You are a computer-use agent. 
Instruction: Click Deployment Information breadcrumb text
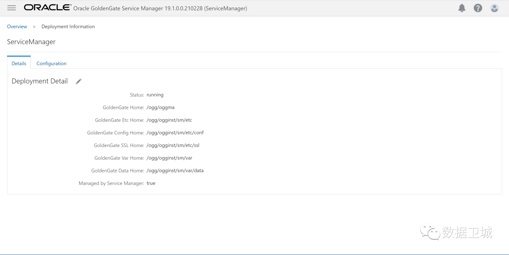[x=68, y=27]
